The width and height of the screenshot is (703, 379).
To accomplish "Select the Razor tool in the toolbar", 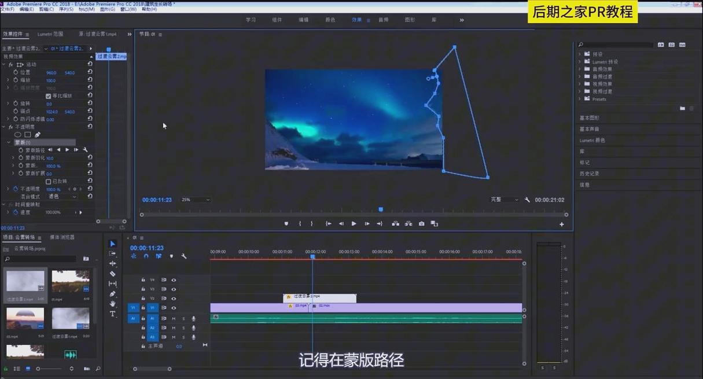I will (113, 274).
